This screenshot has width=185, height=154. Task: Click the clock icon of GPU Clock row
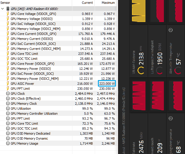[8, 94]
